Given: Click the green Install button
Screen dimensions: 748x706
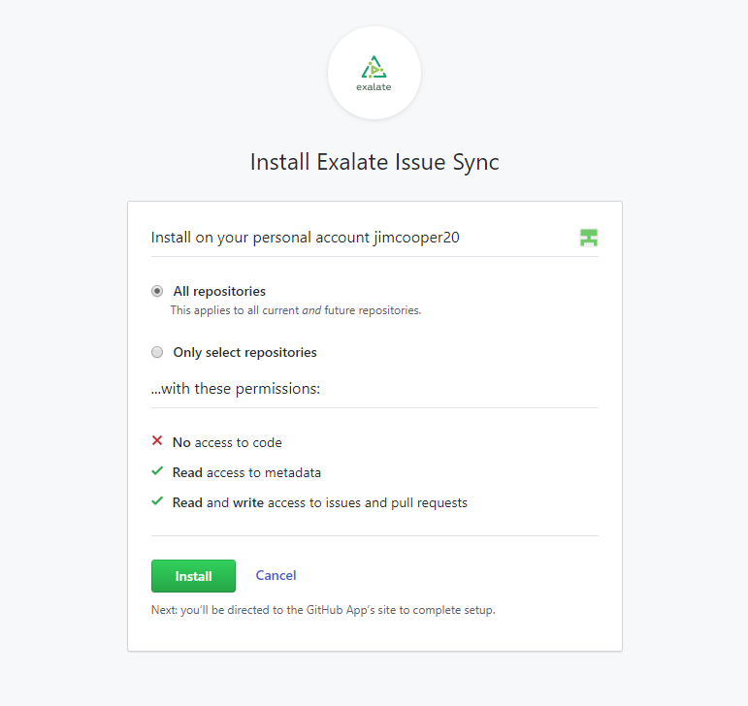Looking at the screenshot, I should point(193,576).
